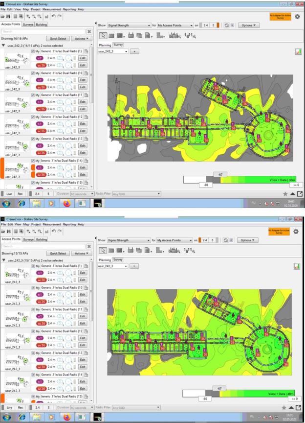Select the edit arrow tool in bottom window
The image size is (305, 423).
tap(103, 250)
